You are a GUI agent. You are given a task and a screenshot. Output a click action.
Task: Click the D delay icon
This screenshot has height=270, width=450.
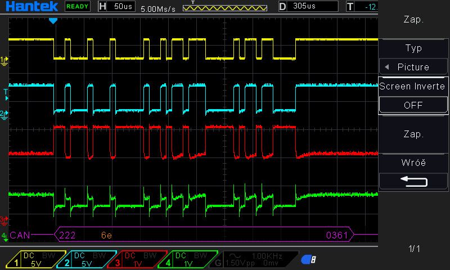(x=282, y=6)
